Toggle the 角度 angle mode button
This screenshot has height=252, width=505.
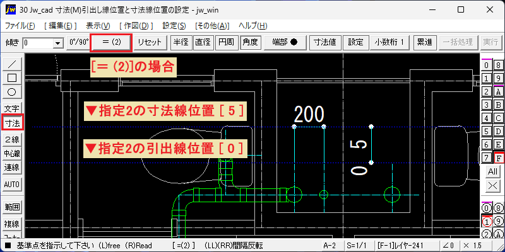pyautogui.click(x=251, y=42)
